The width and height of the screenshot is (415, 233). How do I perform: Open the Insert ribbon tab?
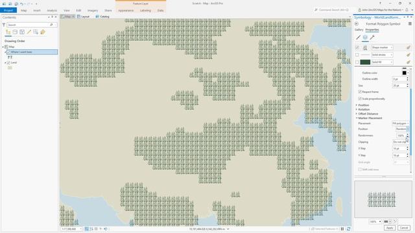click(x=37, y=10)
